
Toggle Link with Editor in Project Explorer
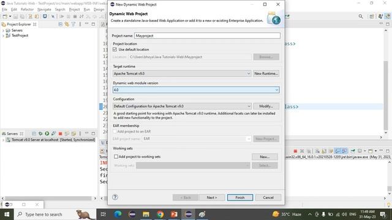coord(67,24)
